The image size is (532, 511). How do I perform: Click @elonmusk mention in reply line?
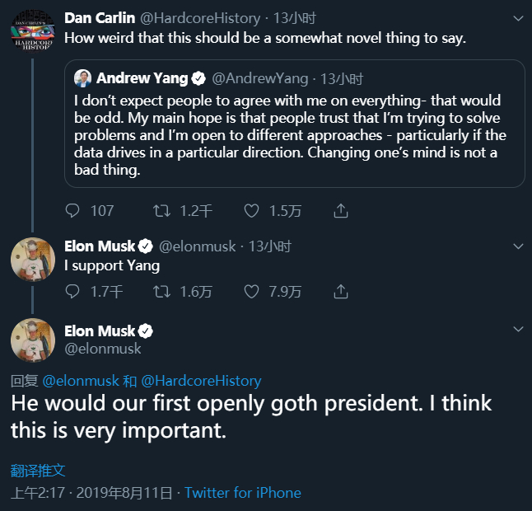coord(80,381)
